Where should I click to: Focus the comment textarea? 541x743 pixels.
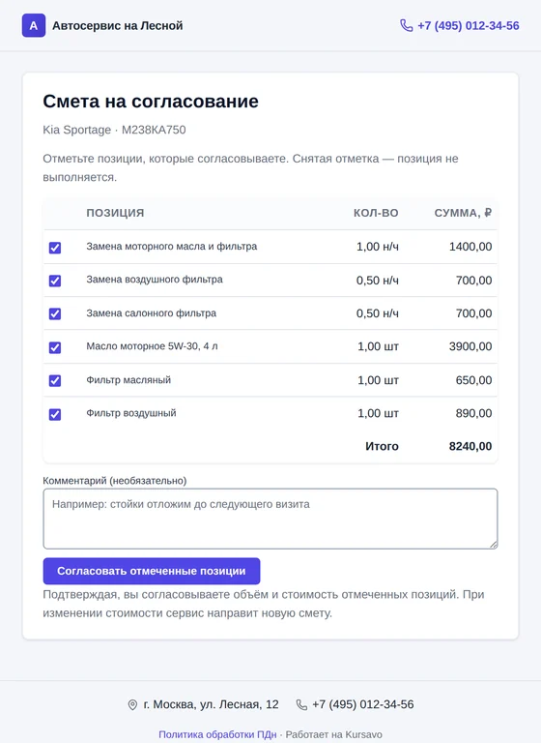[x=270, y=519]
